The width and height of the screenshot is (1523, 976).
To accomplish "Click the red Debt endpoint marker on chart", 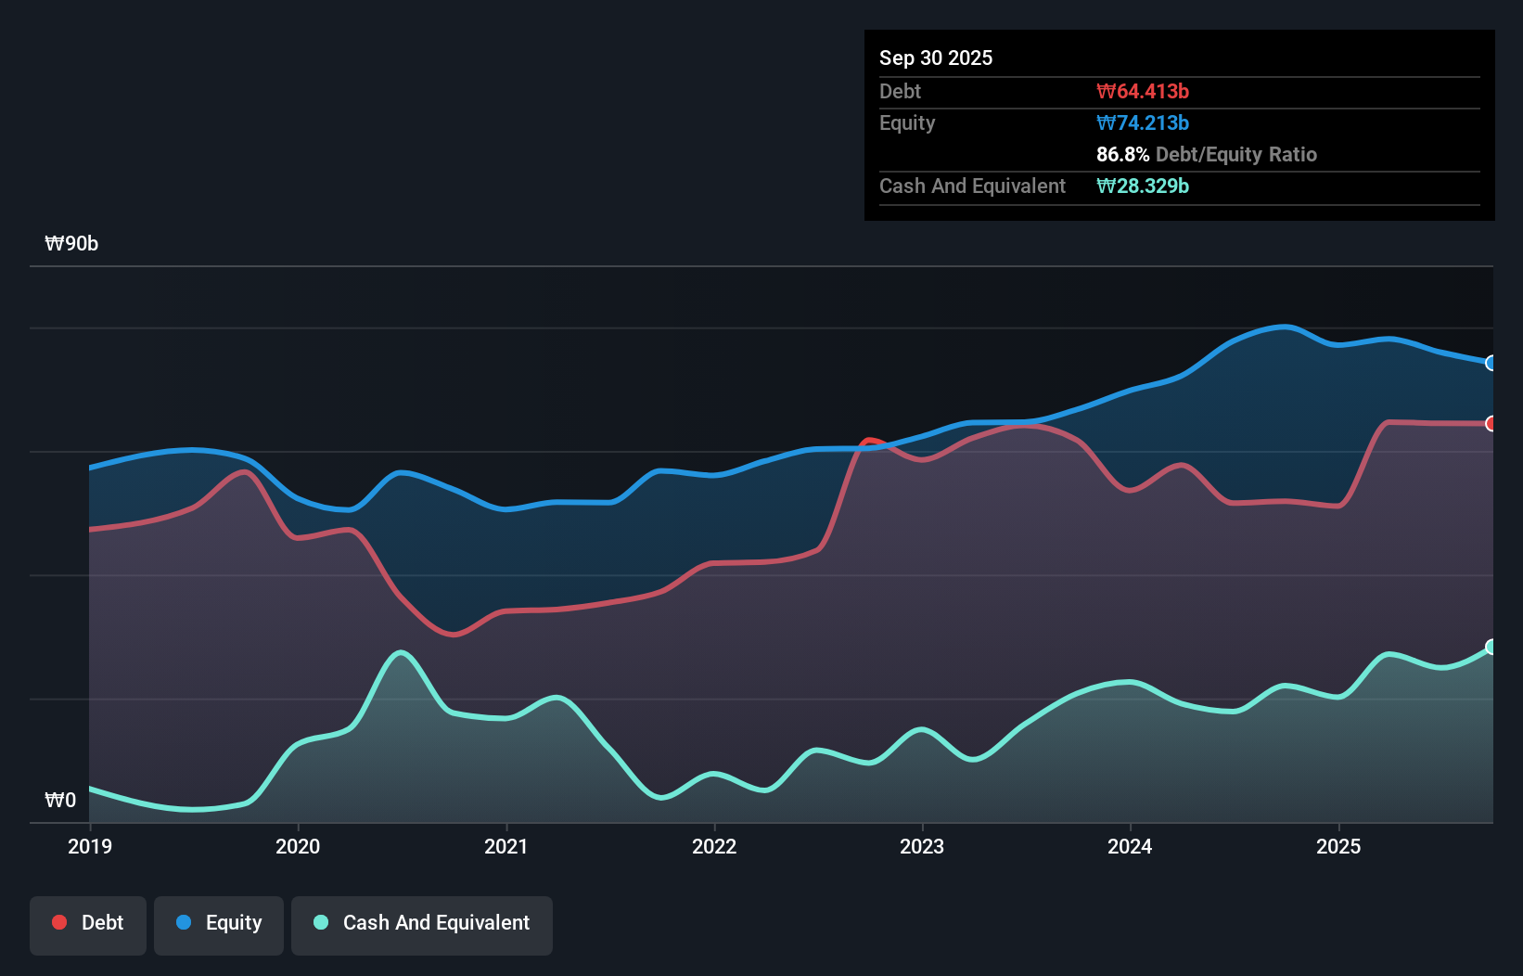I will (1491, 423).
